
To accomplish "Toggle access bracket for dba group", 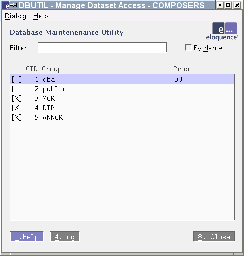I will click(17, 79).
